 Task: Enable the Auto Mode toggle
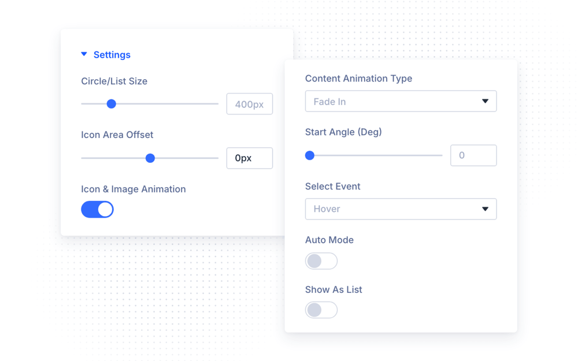point(321,261)
